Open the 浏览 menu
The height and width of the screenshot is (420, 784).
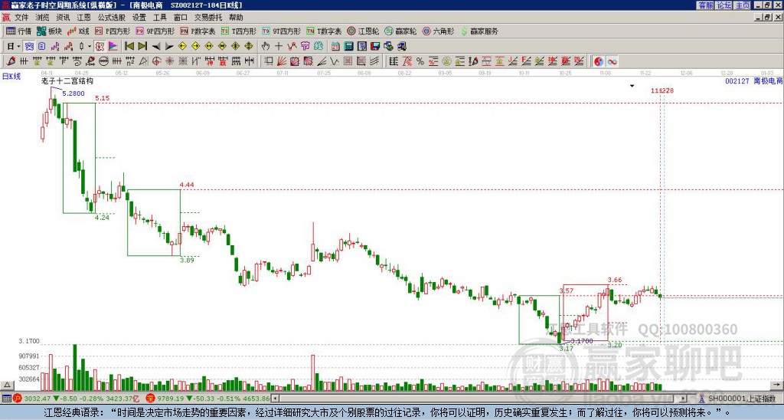point(42,18)
